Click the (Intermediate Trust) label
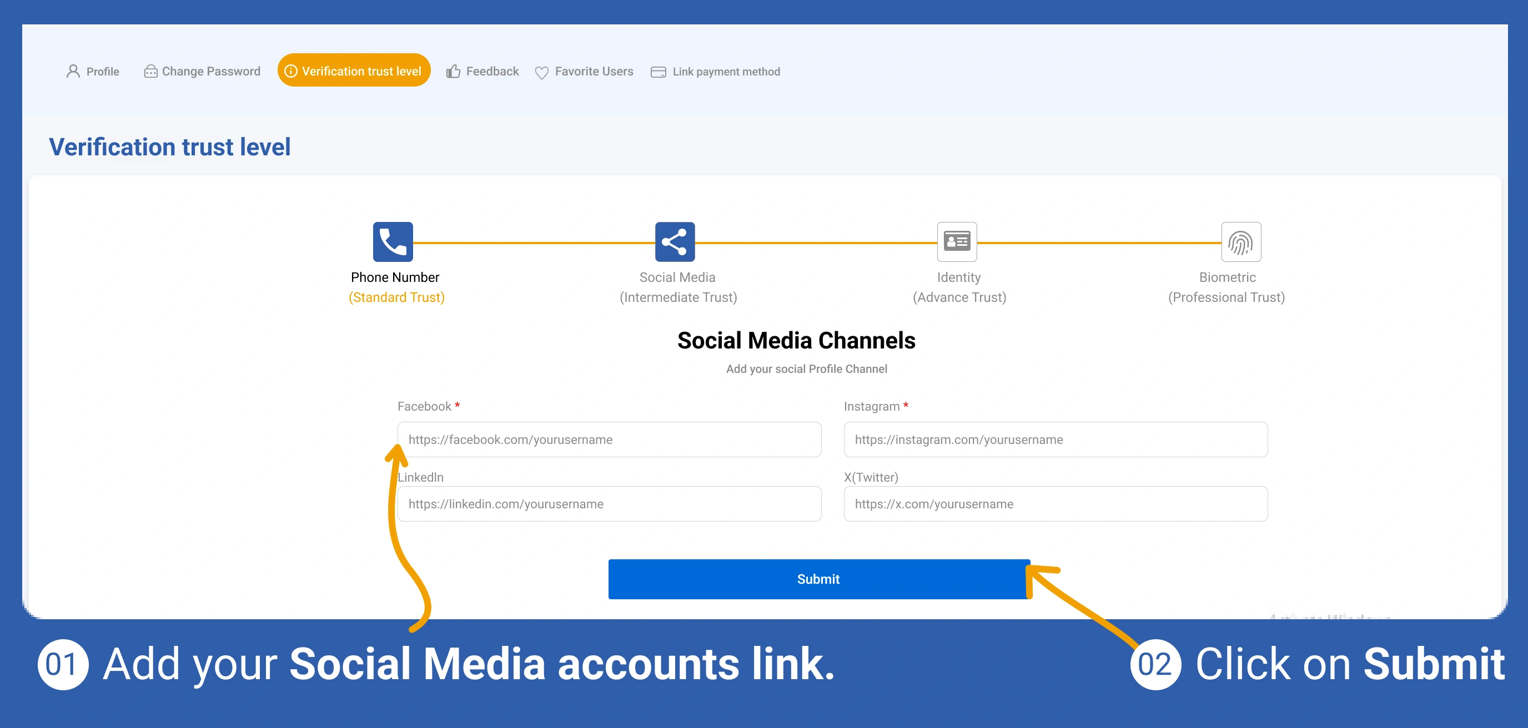The height and width of the screenshot is (728, 1528). (678, 297)
